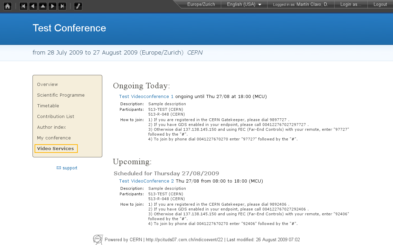
Task: Open Scientific Programme in the side menu
Action: point(60,95)
